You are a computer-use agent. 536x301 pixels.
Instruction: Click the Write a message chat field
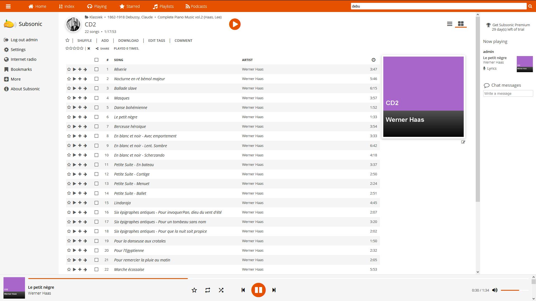pyautogui.click(x=508, y=94)
